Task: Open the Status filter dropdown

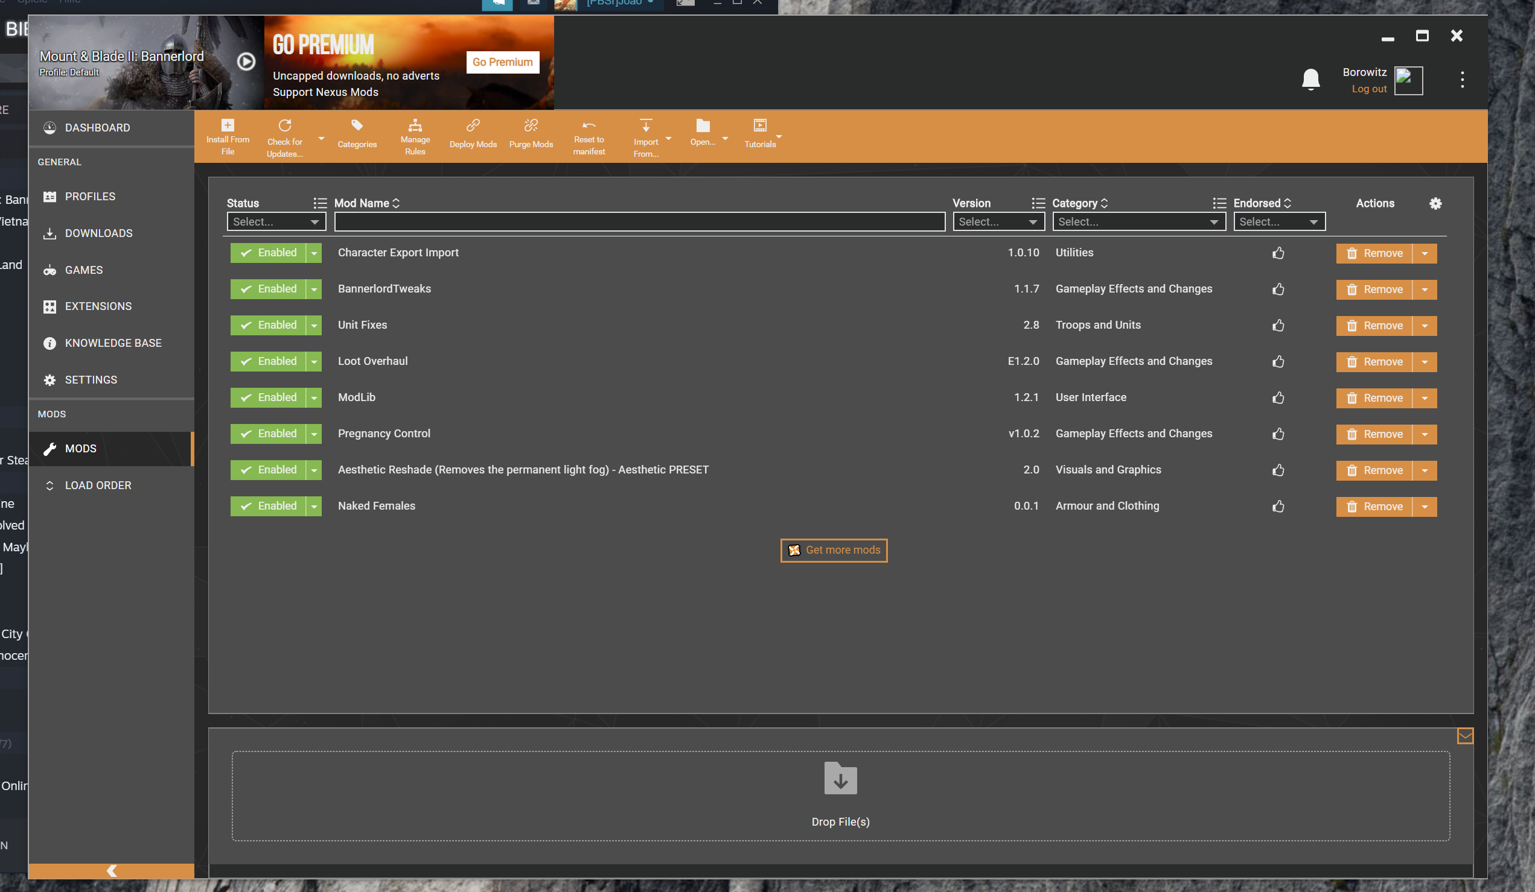Action: coord(276,222)
